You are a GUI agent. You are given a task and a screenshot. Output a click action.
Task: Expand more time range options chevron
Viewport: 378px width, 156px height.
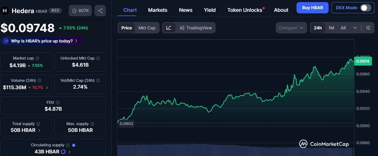tap(355, 28)
